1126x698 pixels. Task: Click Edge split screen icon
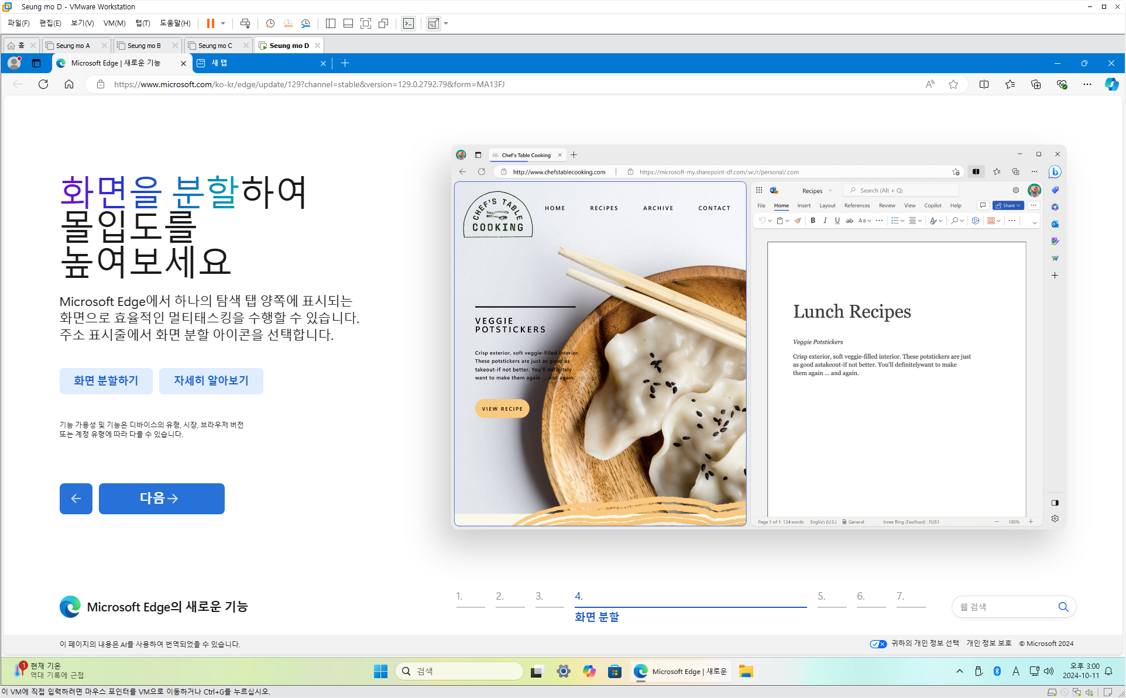tap(984, 84)
